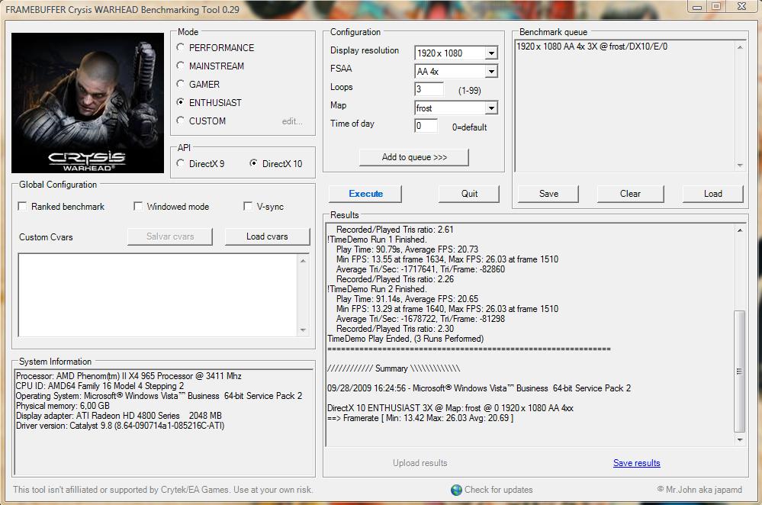The height and width of the screenshot is (505, 762).
Task: Click the Custom Cvars scrollbar up arrow
Action: point(303,261)
